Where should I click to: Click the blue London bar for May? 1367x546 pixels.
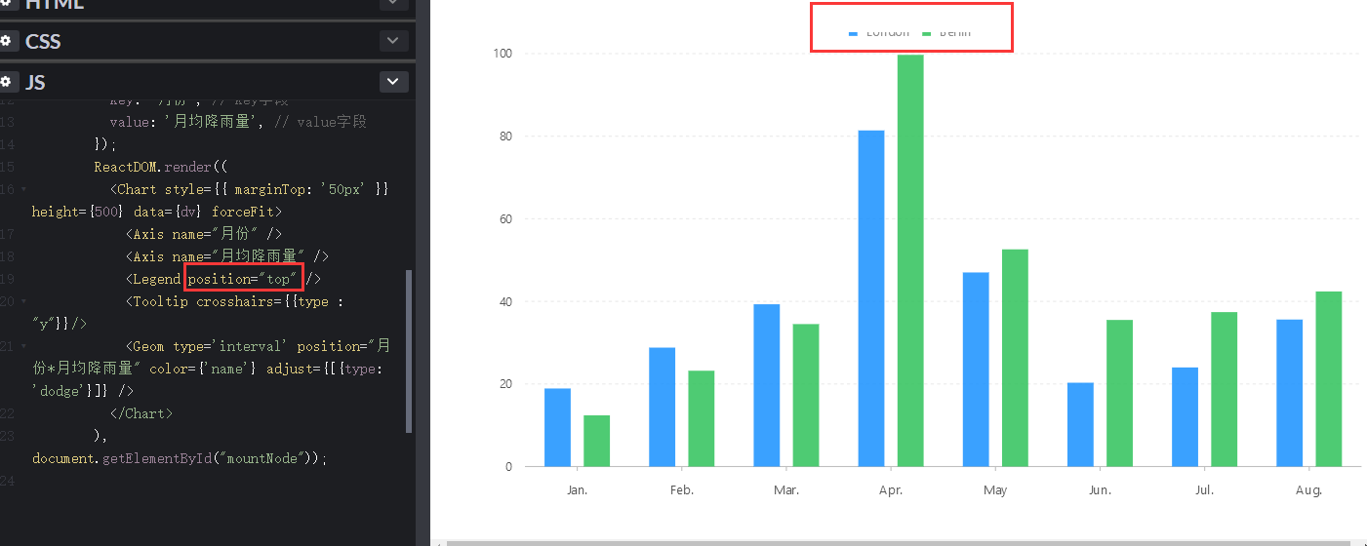[x=976, y=370]
